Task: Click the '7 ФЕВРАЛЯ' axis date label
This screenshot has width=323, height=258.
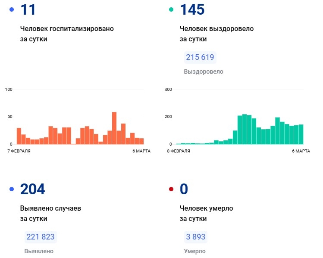Action: point(19,151)
